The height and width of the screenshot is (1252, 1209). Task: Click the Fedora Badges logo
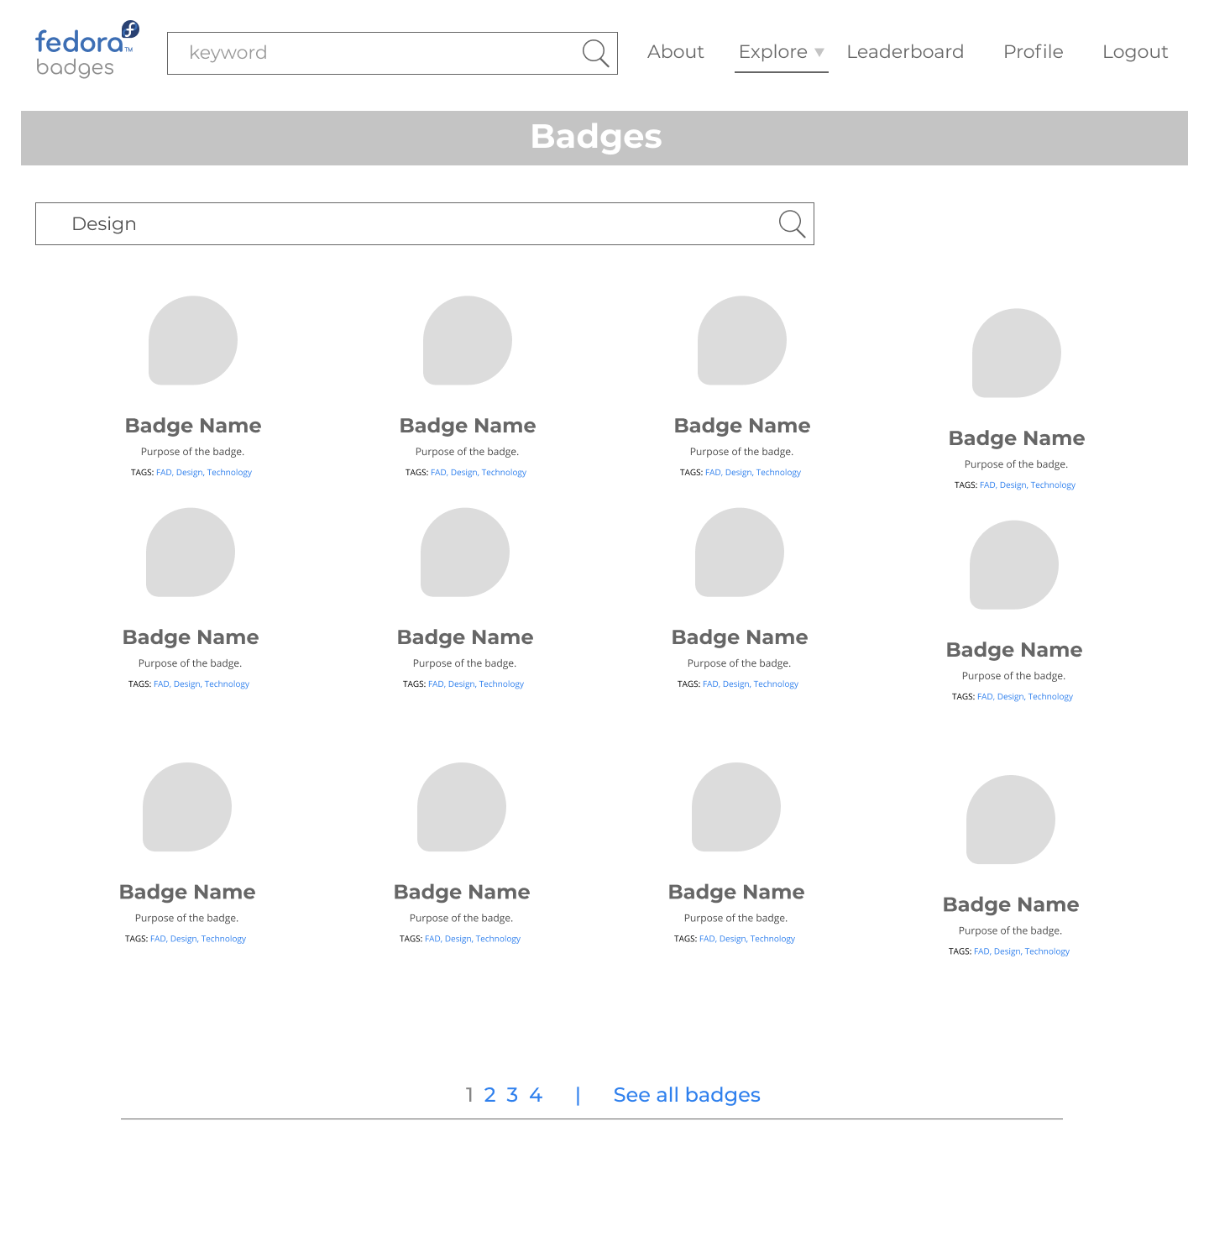click(87, 50)
